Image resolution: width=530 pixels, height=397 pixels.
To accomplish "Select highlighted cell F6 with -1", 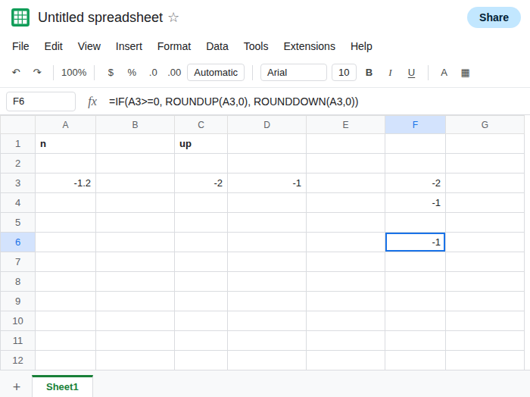I will pyautogui.click(x=415, y=242).
